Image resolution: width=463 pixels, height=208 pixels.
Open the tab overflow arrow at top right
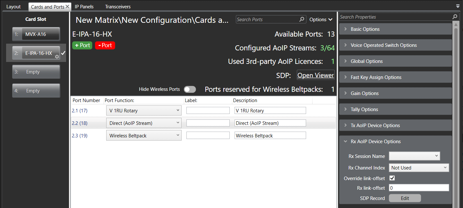tap(458, 6)
